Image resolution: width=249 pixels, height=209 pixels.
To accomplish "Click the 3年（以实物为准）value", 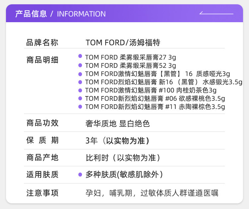I will tap(117, 140).
